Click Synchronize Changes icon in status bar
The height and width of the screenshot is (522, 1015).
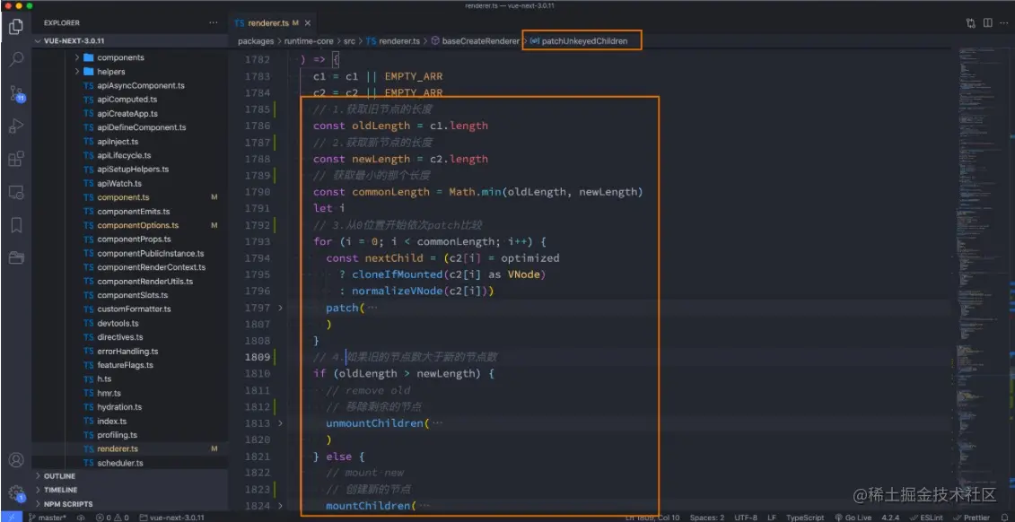[81, 518]
